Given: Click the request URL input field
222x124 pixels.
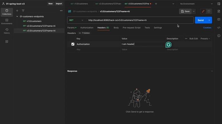Looking at the screenshot, I should point(140,20).
